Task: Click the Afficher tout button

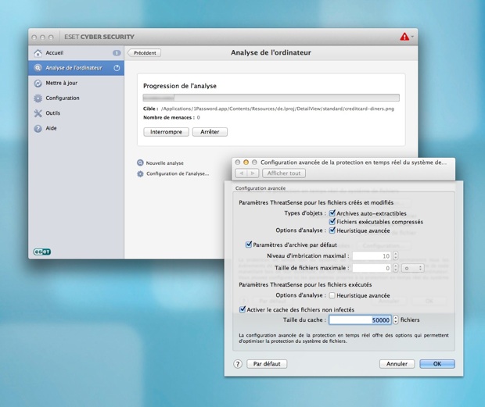Action: click(x=284, y=173)
